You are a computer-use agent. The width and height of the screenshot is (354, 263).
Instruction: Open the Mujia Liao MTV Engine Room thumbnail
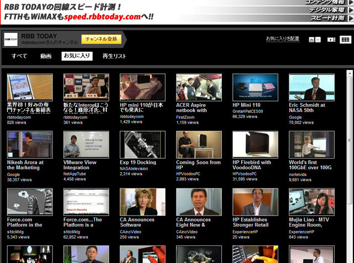pos(312,202)
